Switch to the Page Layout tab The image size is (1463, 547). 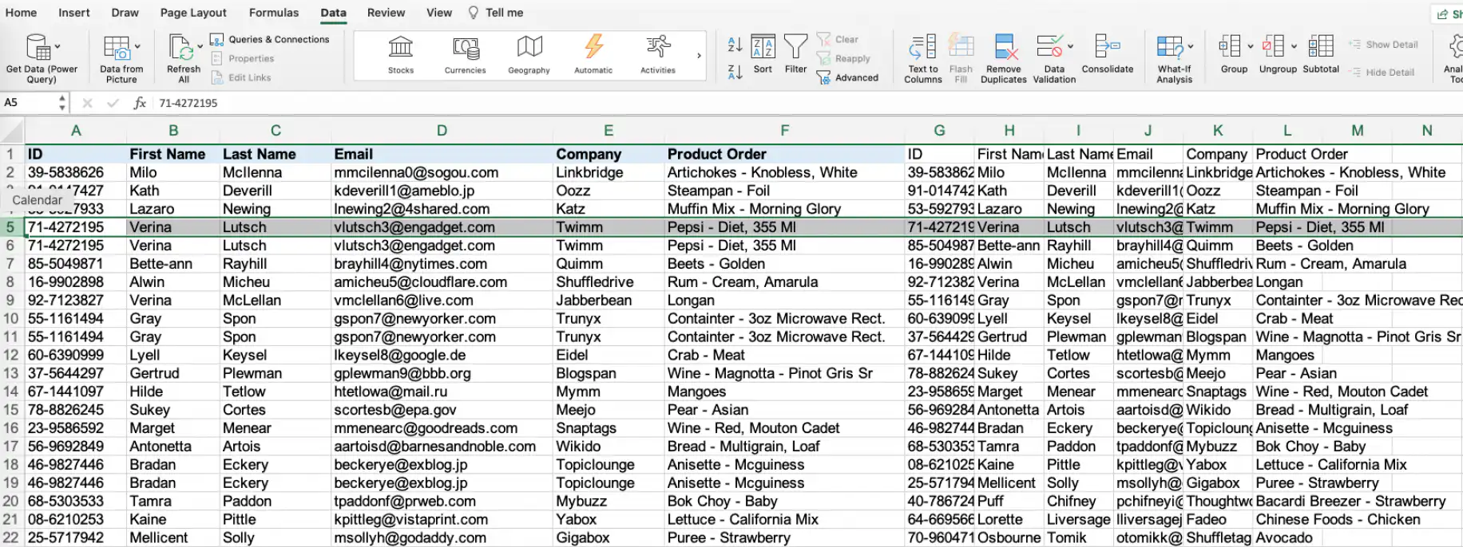193,13
